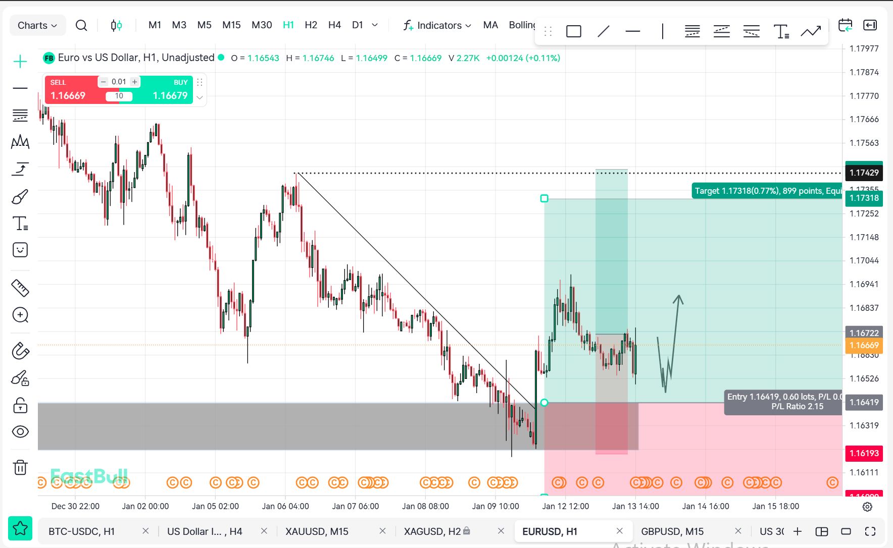This screenshot has height=548, width=893.
Task: Click the search symbol magnifier icon
Action: pyautogui.click(x=81, y=25)
